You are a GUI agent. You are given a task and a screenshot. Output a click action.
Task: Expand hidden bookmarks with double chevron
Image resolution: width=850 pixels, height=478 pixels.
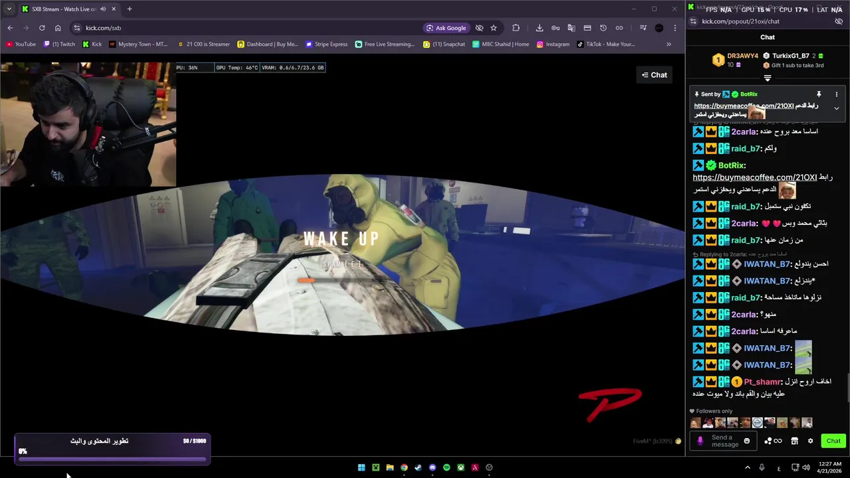(669, 44)
